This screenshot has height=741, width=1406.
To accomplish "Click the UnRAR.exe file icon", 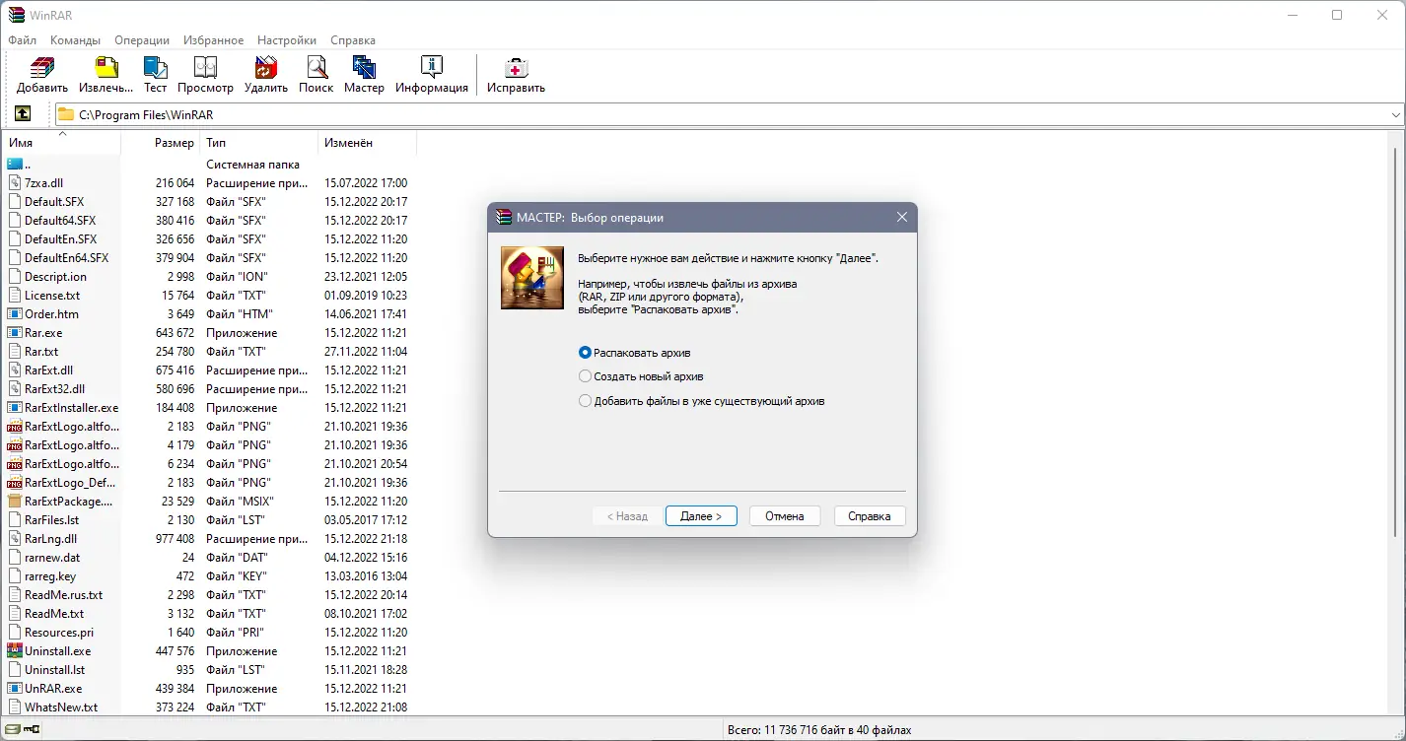I will (15, 689).
